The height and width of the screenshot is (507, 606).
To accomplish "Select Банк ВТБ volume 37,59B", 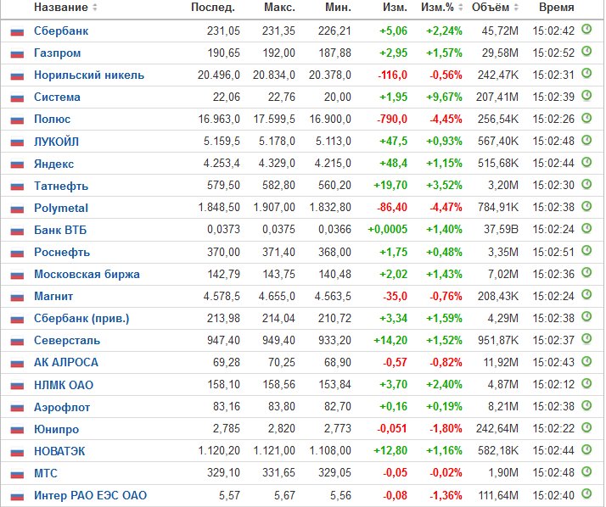I will pos(501,230).
